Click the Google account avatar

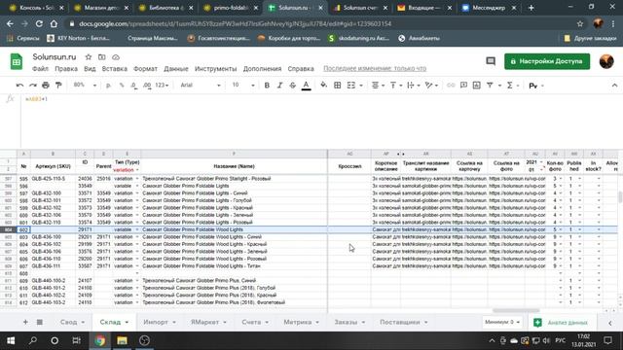point(606,61)
